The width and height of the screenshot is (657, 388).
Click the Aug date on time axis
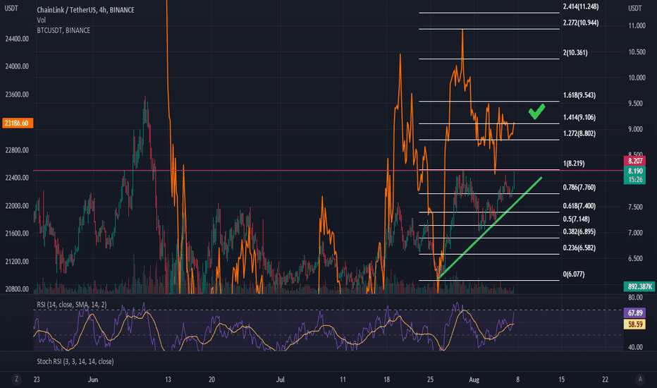click(x=474, y=380)
